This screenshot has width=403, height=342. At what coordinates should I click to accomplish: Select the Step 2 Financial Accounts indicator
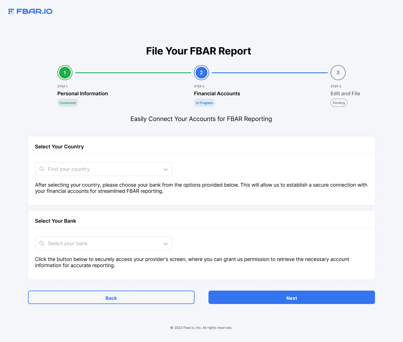point(201,72)
